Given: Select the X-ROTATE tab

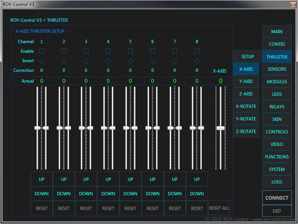Looking at the screenshot, I should [246, 106].
